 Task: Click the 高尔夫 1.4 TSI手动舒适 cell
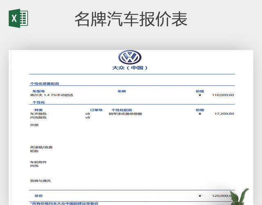(52, 95)
